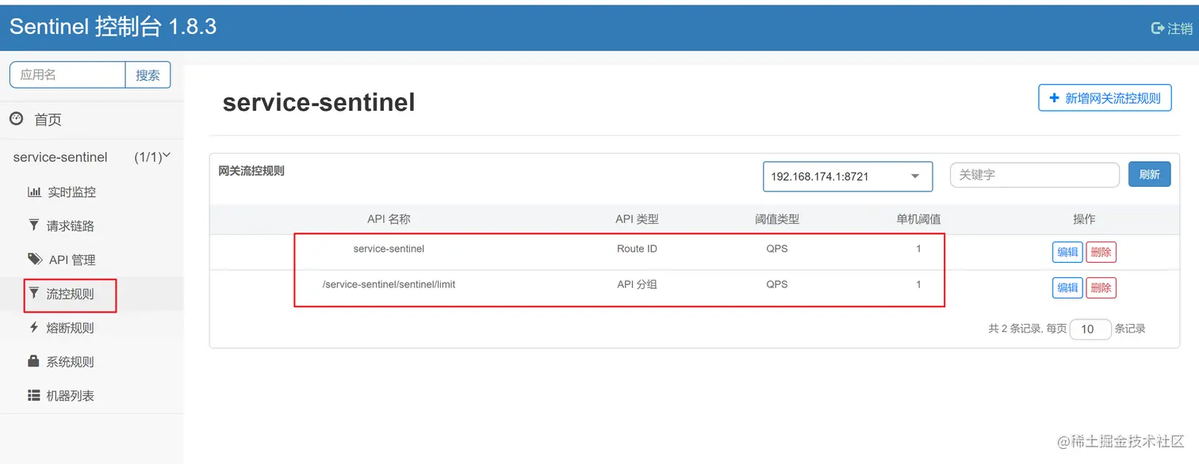Click the QPS cell in the API 分组 row
Screen dimensions: 1199x464
click(x=777, y=284)
